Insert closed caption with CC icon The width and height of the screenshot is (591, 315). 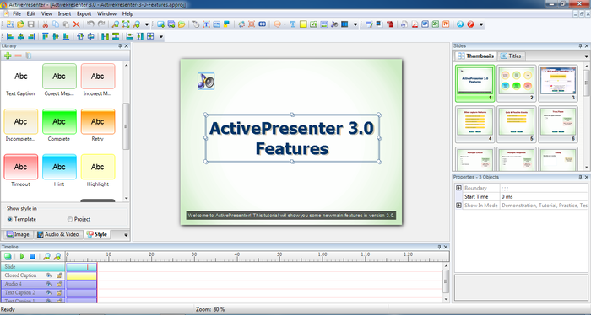pyautogui.click(x=263, y=24)
